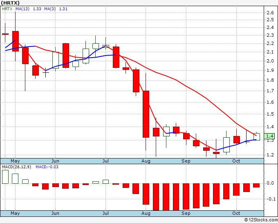Click the MACD(26,12,9) indicator label
This screenshot has height=223, width=278.
point(16,167)
